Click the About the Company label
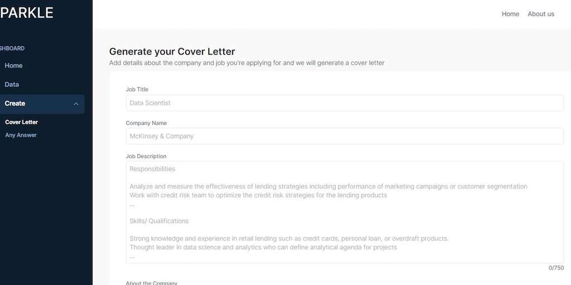This screenshot has height=285, width=571. click(x=152, y=283)
